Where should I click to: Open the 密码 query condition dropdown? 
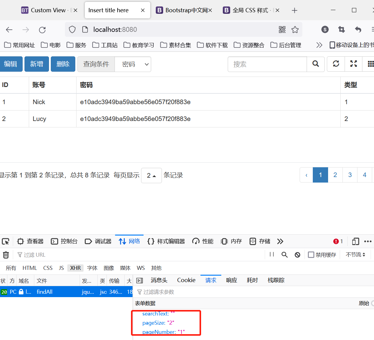coord(133,64)
